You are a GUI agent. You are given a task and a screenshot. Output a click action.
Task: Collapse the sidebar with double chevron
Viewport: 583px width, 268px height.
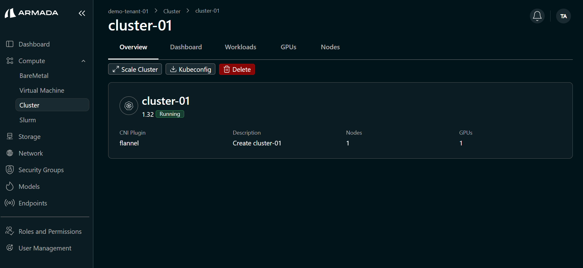82,13
